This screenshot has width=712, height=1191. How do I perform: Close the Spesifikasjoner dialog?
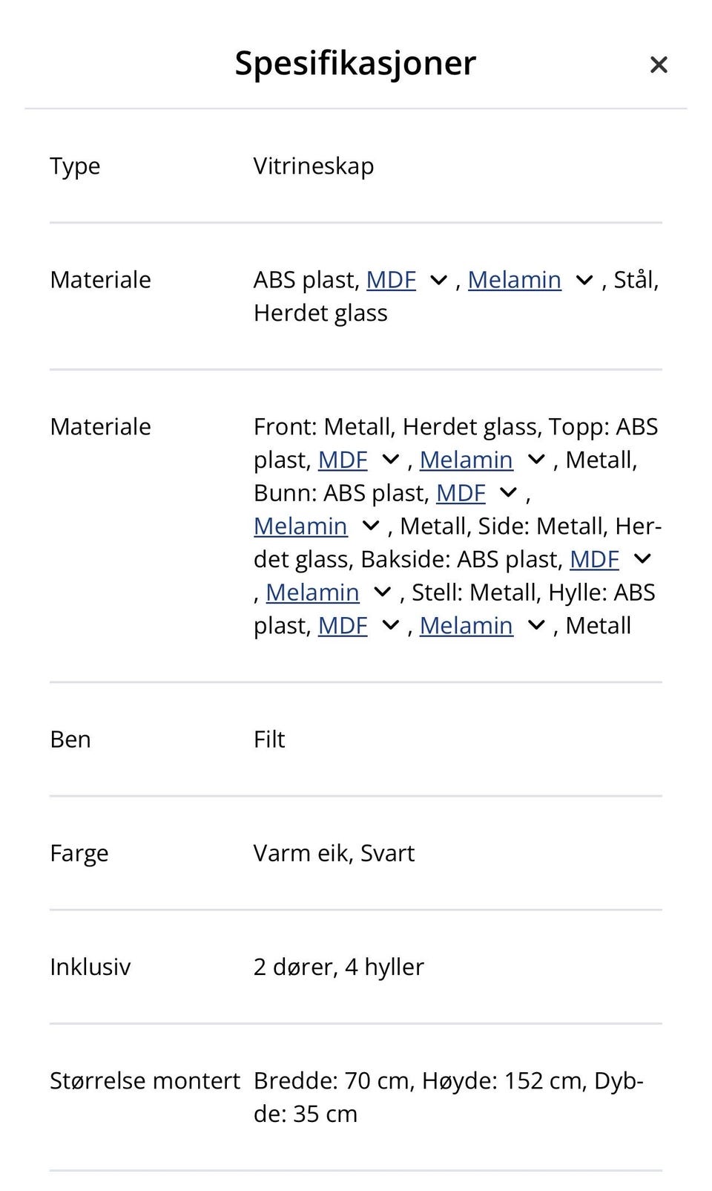658,65
